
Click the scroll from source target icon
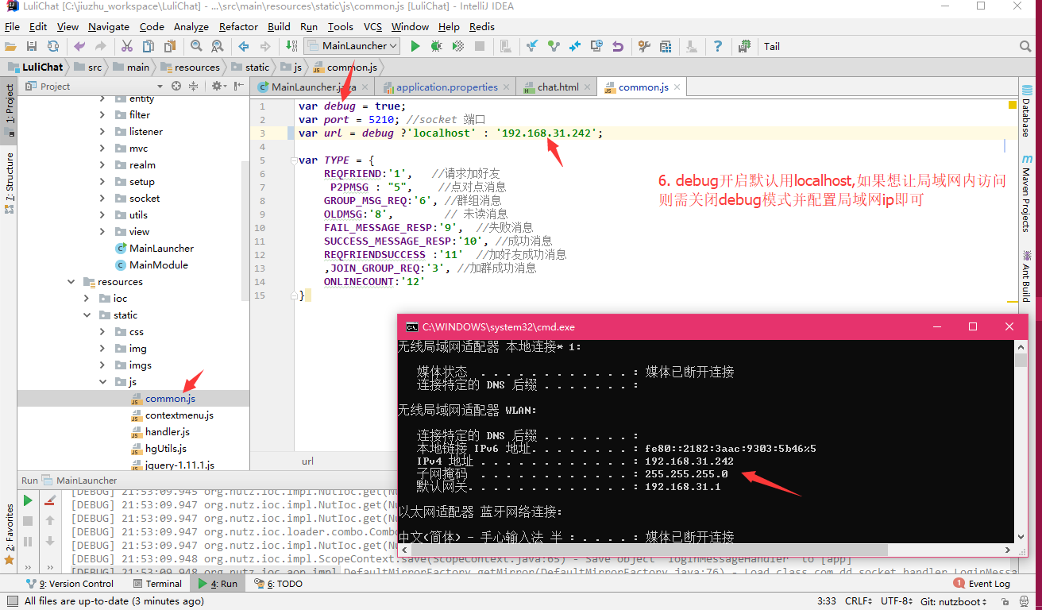pyautogui.click(x=176, y=86)
